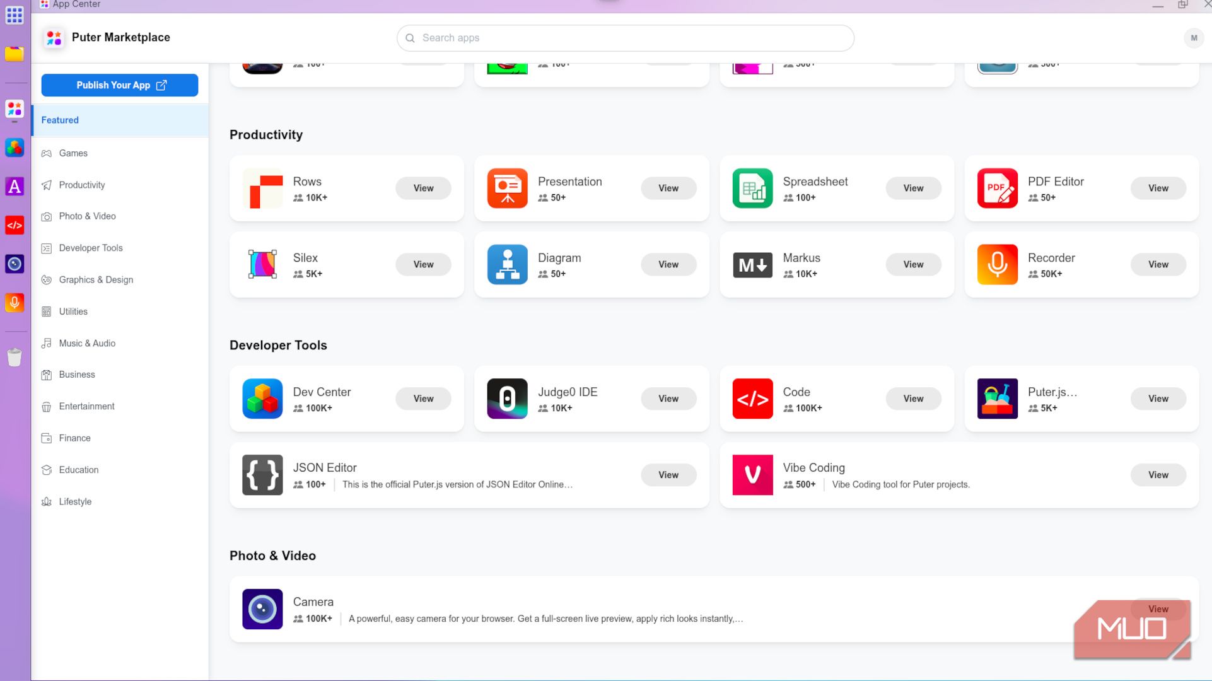This screenshot has height=681, width=1212.
Task: View the Judge0 IDE app
Action: 668,399
